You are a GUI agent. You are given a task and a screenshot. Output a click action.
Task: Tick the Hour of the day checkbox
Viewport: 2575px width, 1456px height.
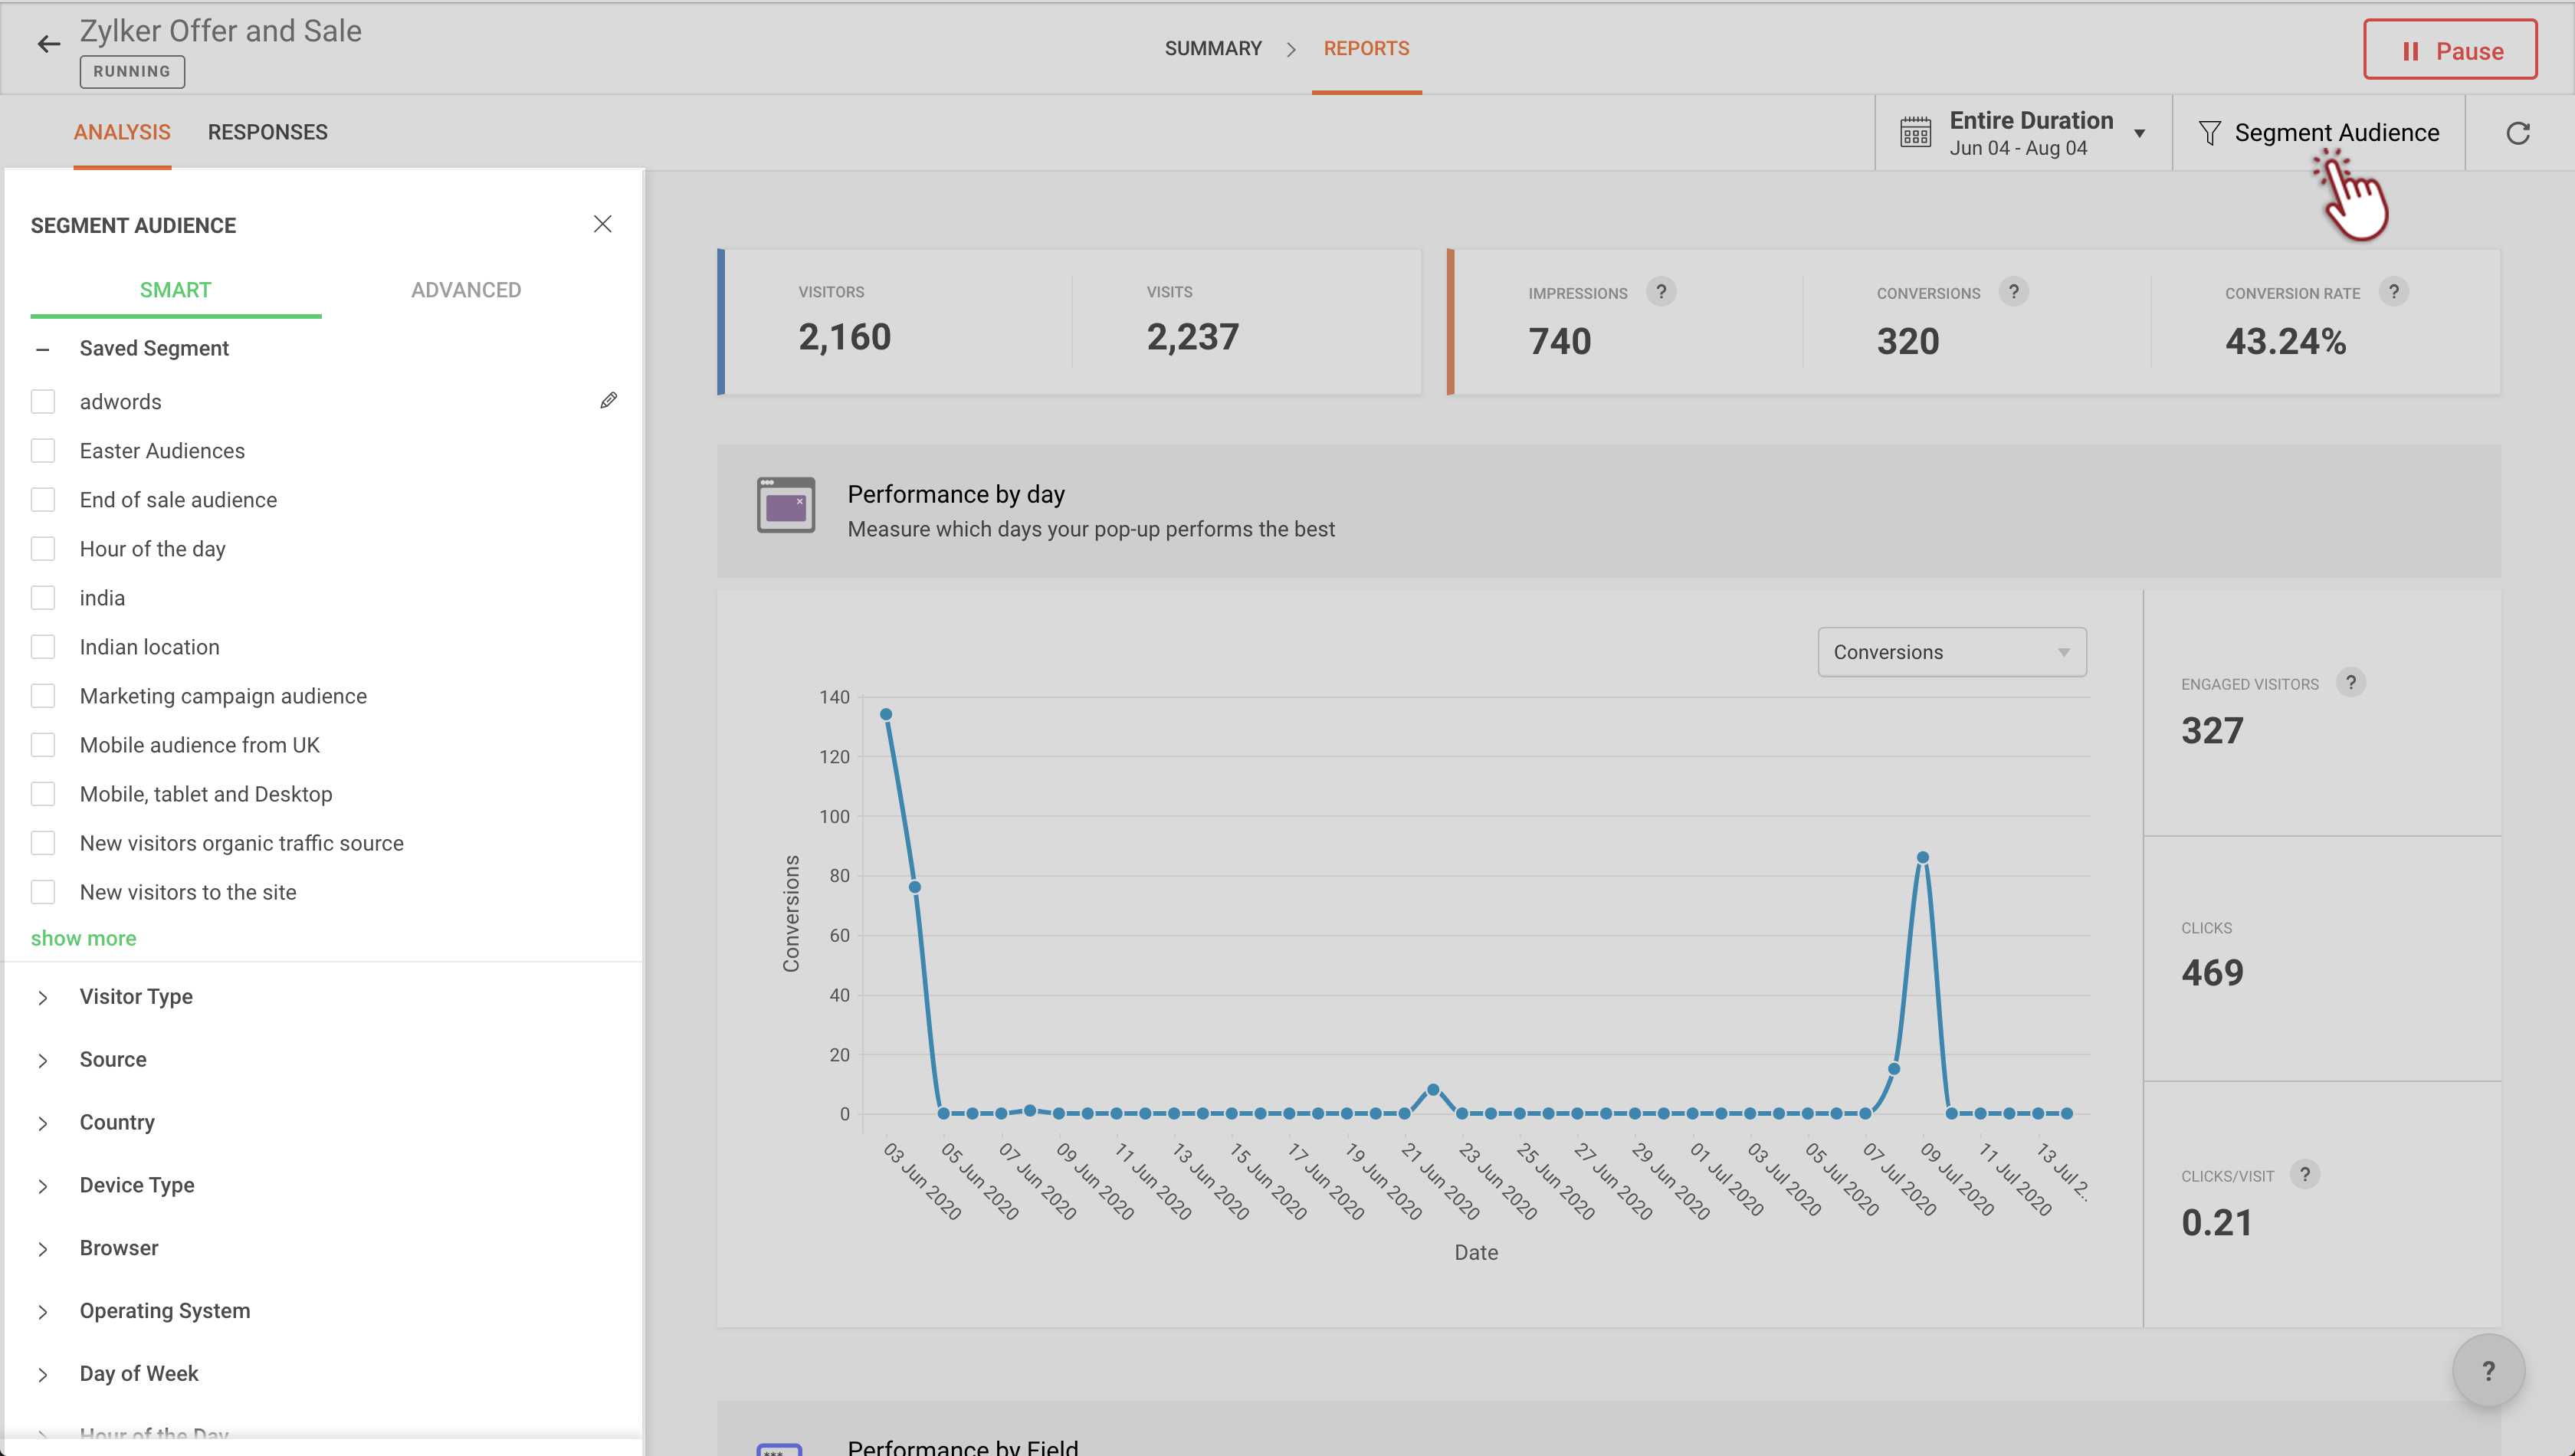click(43, 549)
